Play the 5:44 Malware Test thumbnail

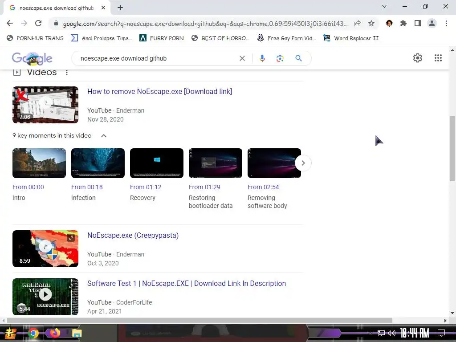[x=45, y=297]
